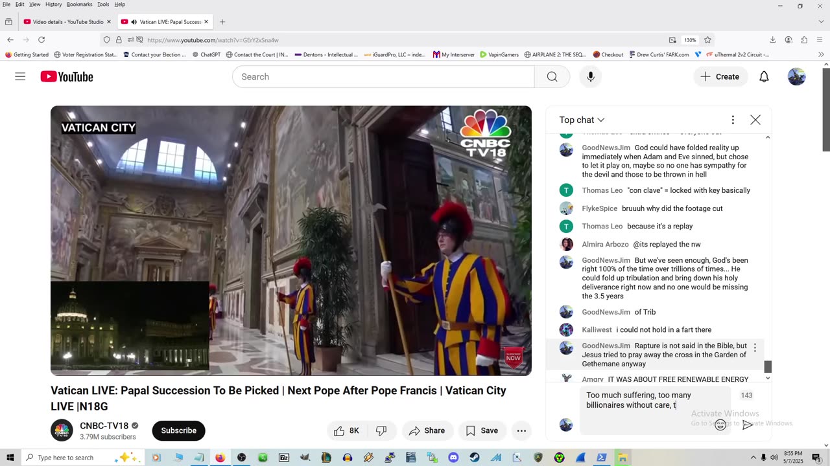Image resolution: width=830 pixels, height=466 pixels.
Task: Click the Windows Start button
Action: (x=10, y=458)
